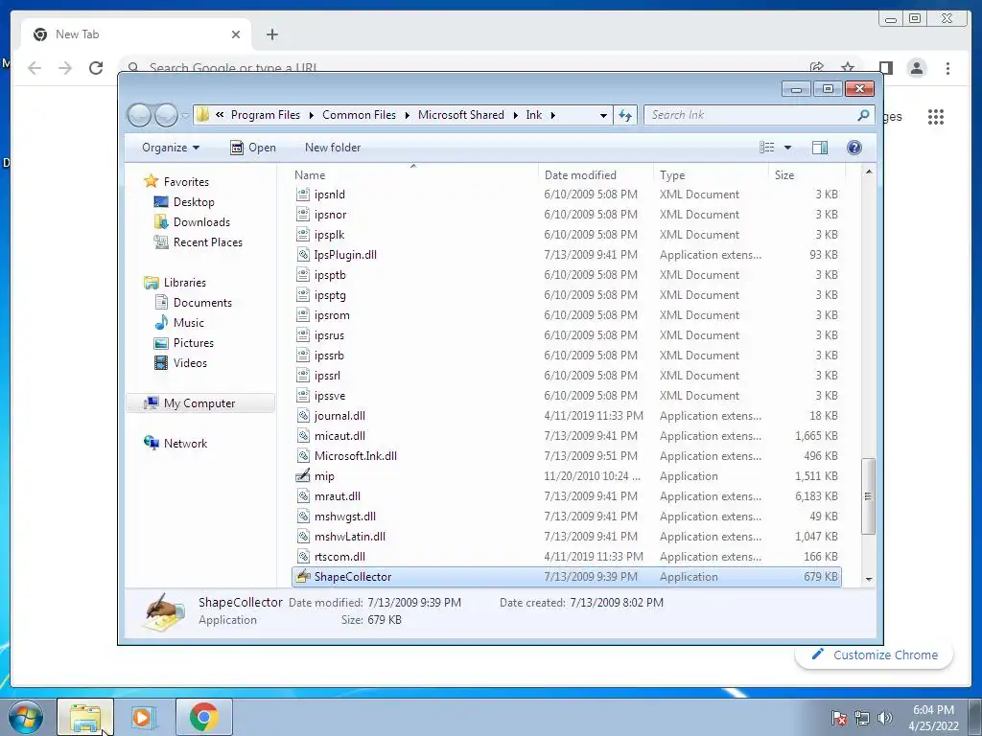982x736 pixels.
Task: Navigate to Microsoft Shared breadcrumb
Action: (461, 115)
